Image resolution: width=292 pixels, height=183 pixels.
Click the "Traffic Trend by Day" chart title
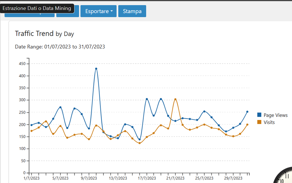pyautogui.click(x=44, y=34)
